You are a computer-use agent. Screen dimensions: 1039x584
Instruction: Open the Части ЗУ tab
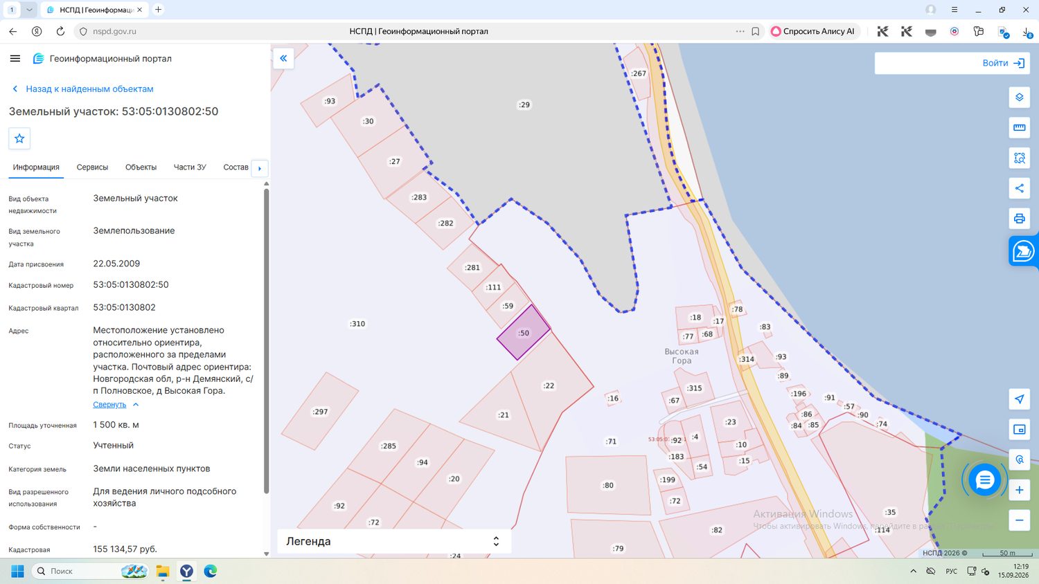(190, 167)
